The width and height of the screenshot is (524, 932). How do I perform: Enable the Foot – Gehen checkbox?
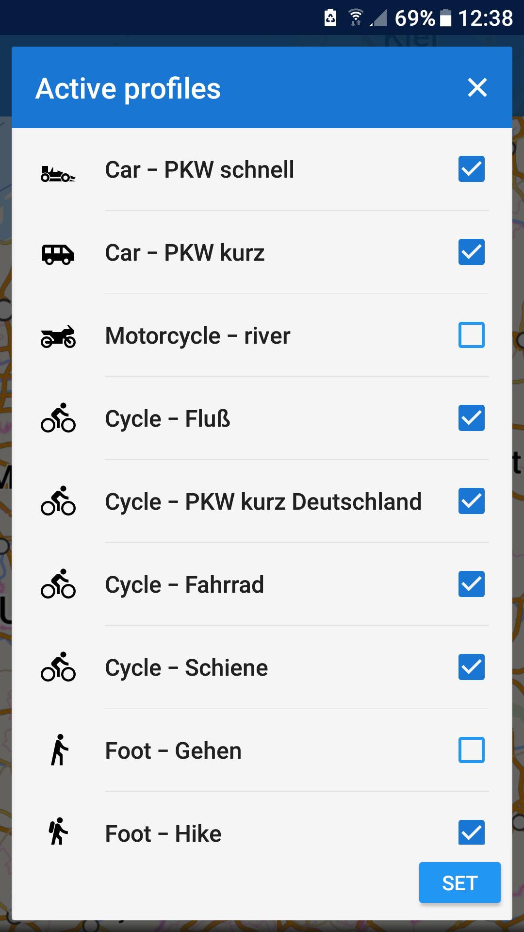coord(471,750)
